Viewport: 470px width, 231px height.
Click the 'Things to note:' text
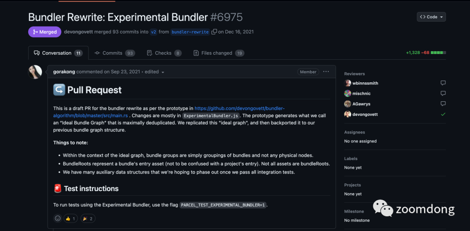click(x=71, y=143)
